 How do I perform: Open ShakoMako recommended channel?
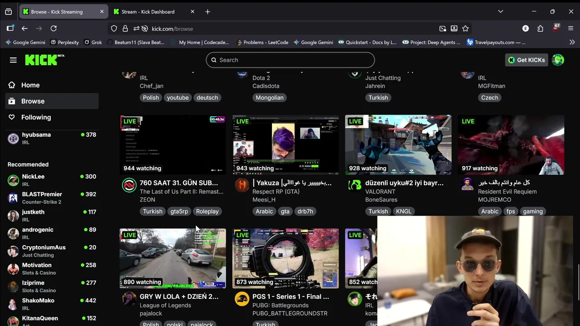pyautogui.click(x=52, y=304)
